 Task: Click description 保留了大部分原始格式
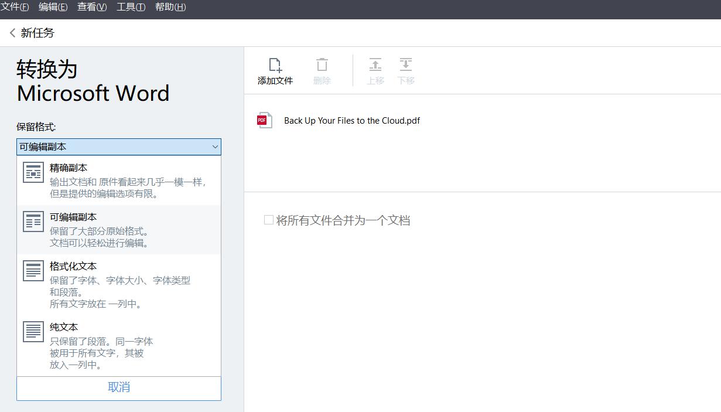coord(100,231)
